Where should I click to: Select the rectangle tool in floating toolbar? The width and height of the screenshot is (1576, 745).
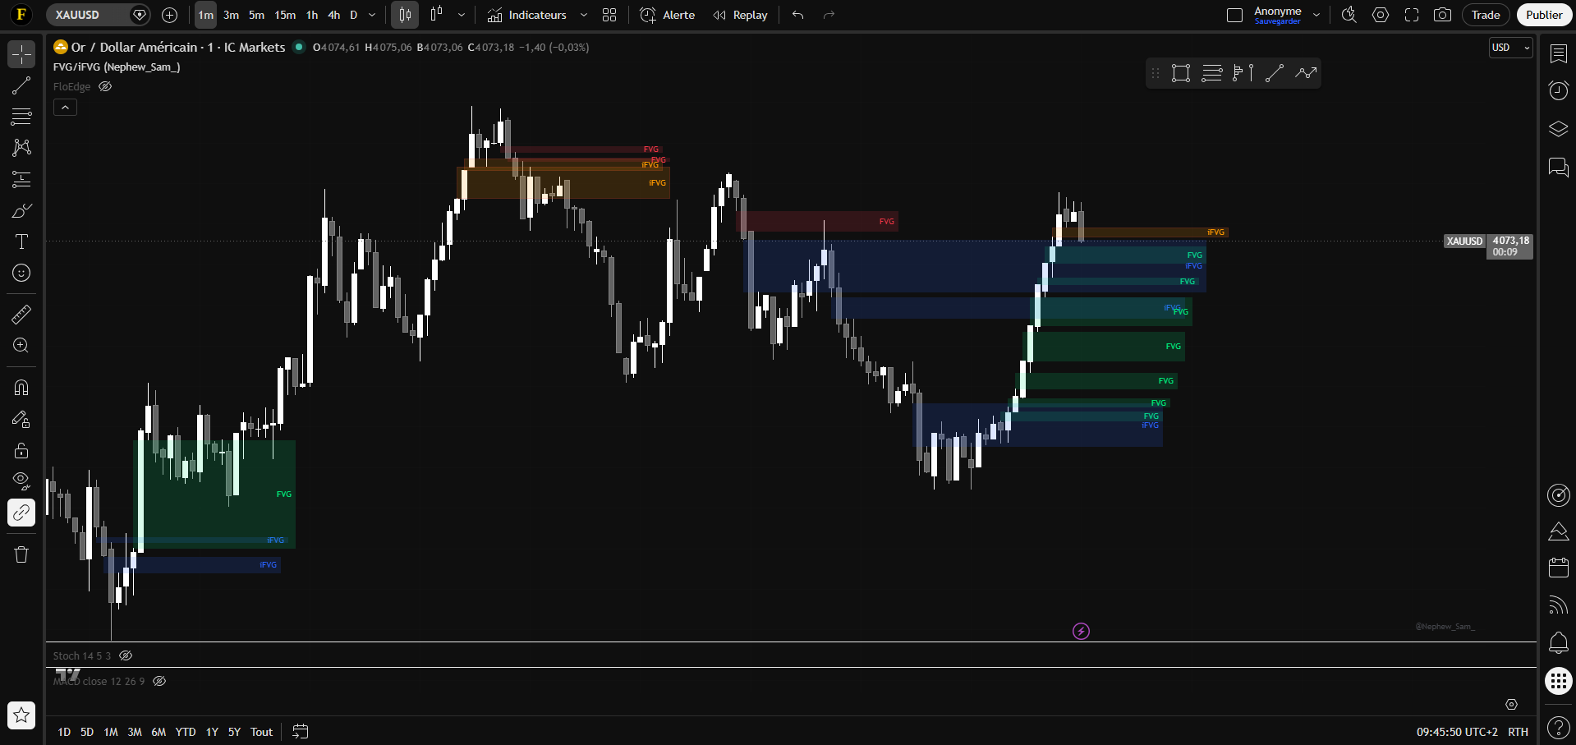click(1181, 73)
